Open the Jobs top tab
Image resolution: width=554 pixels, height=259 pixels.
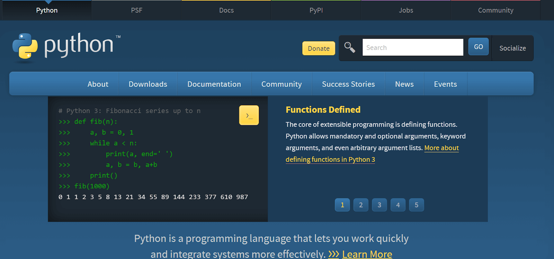coord(406,10)
